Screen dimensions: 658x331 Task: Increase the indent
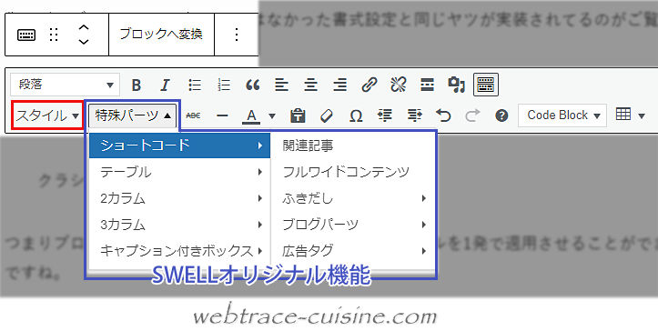pos(414,115)
